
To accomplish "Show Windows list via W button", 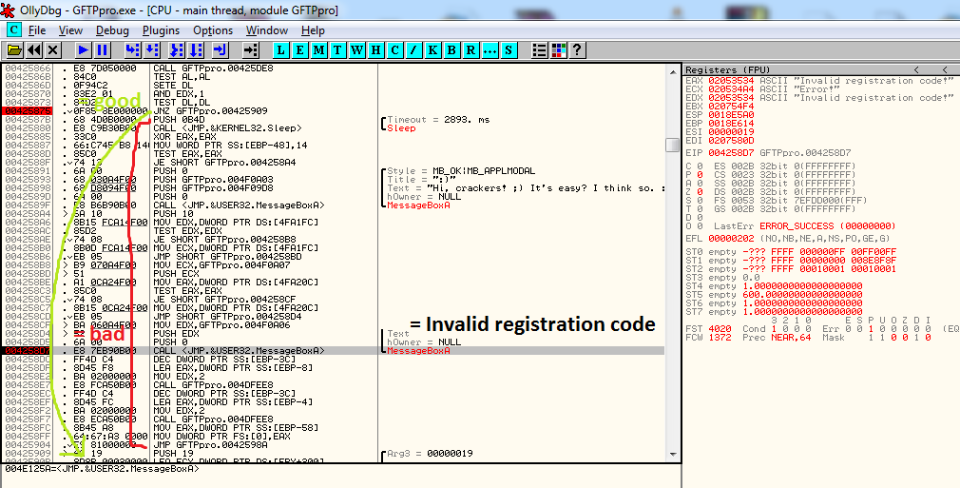I will 356,49.
